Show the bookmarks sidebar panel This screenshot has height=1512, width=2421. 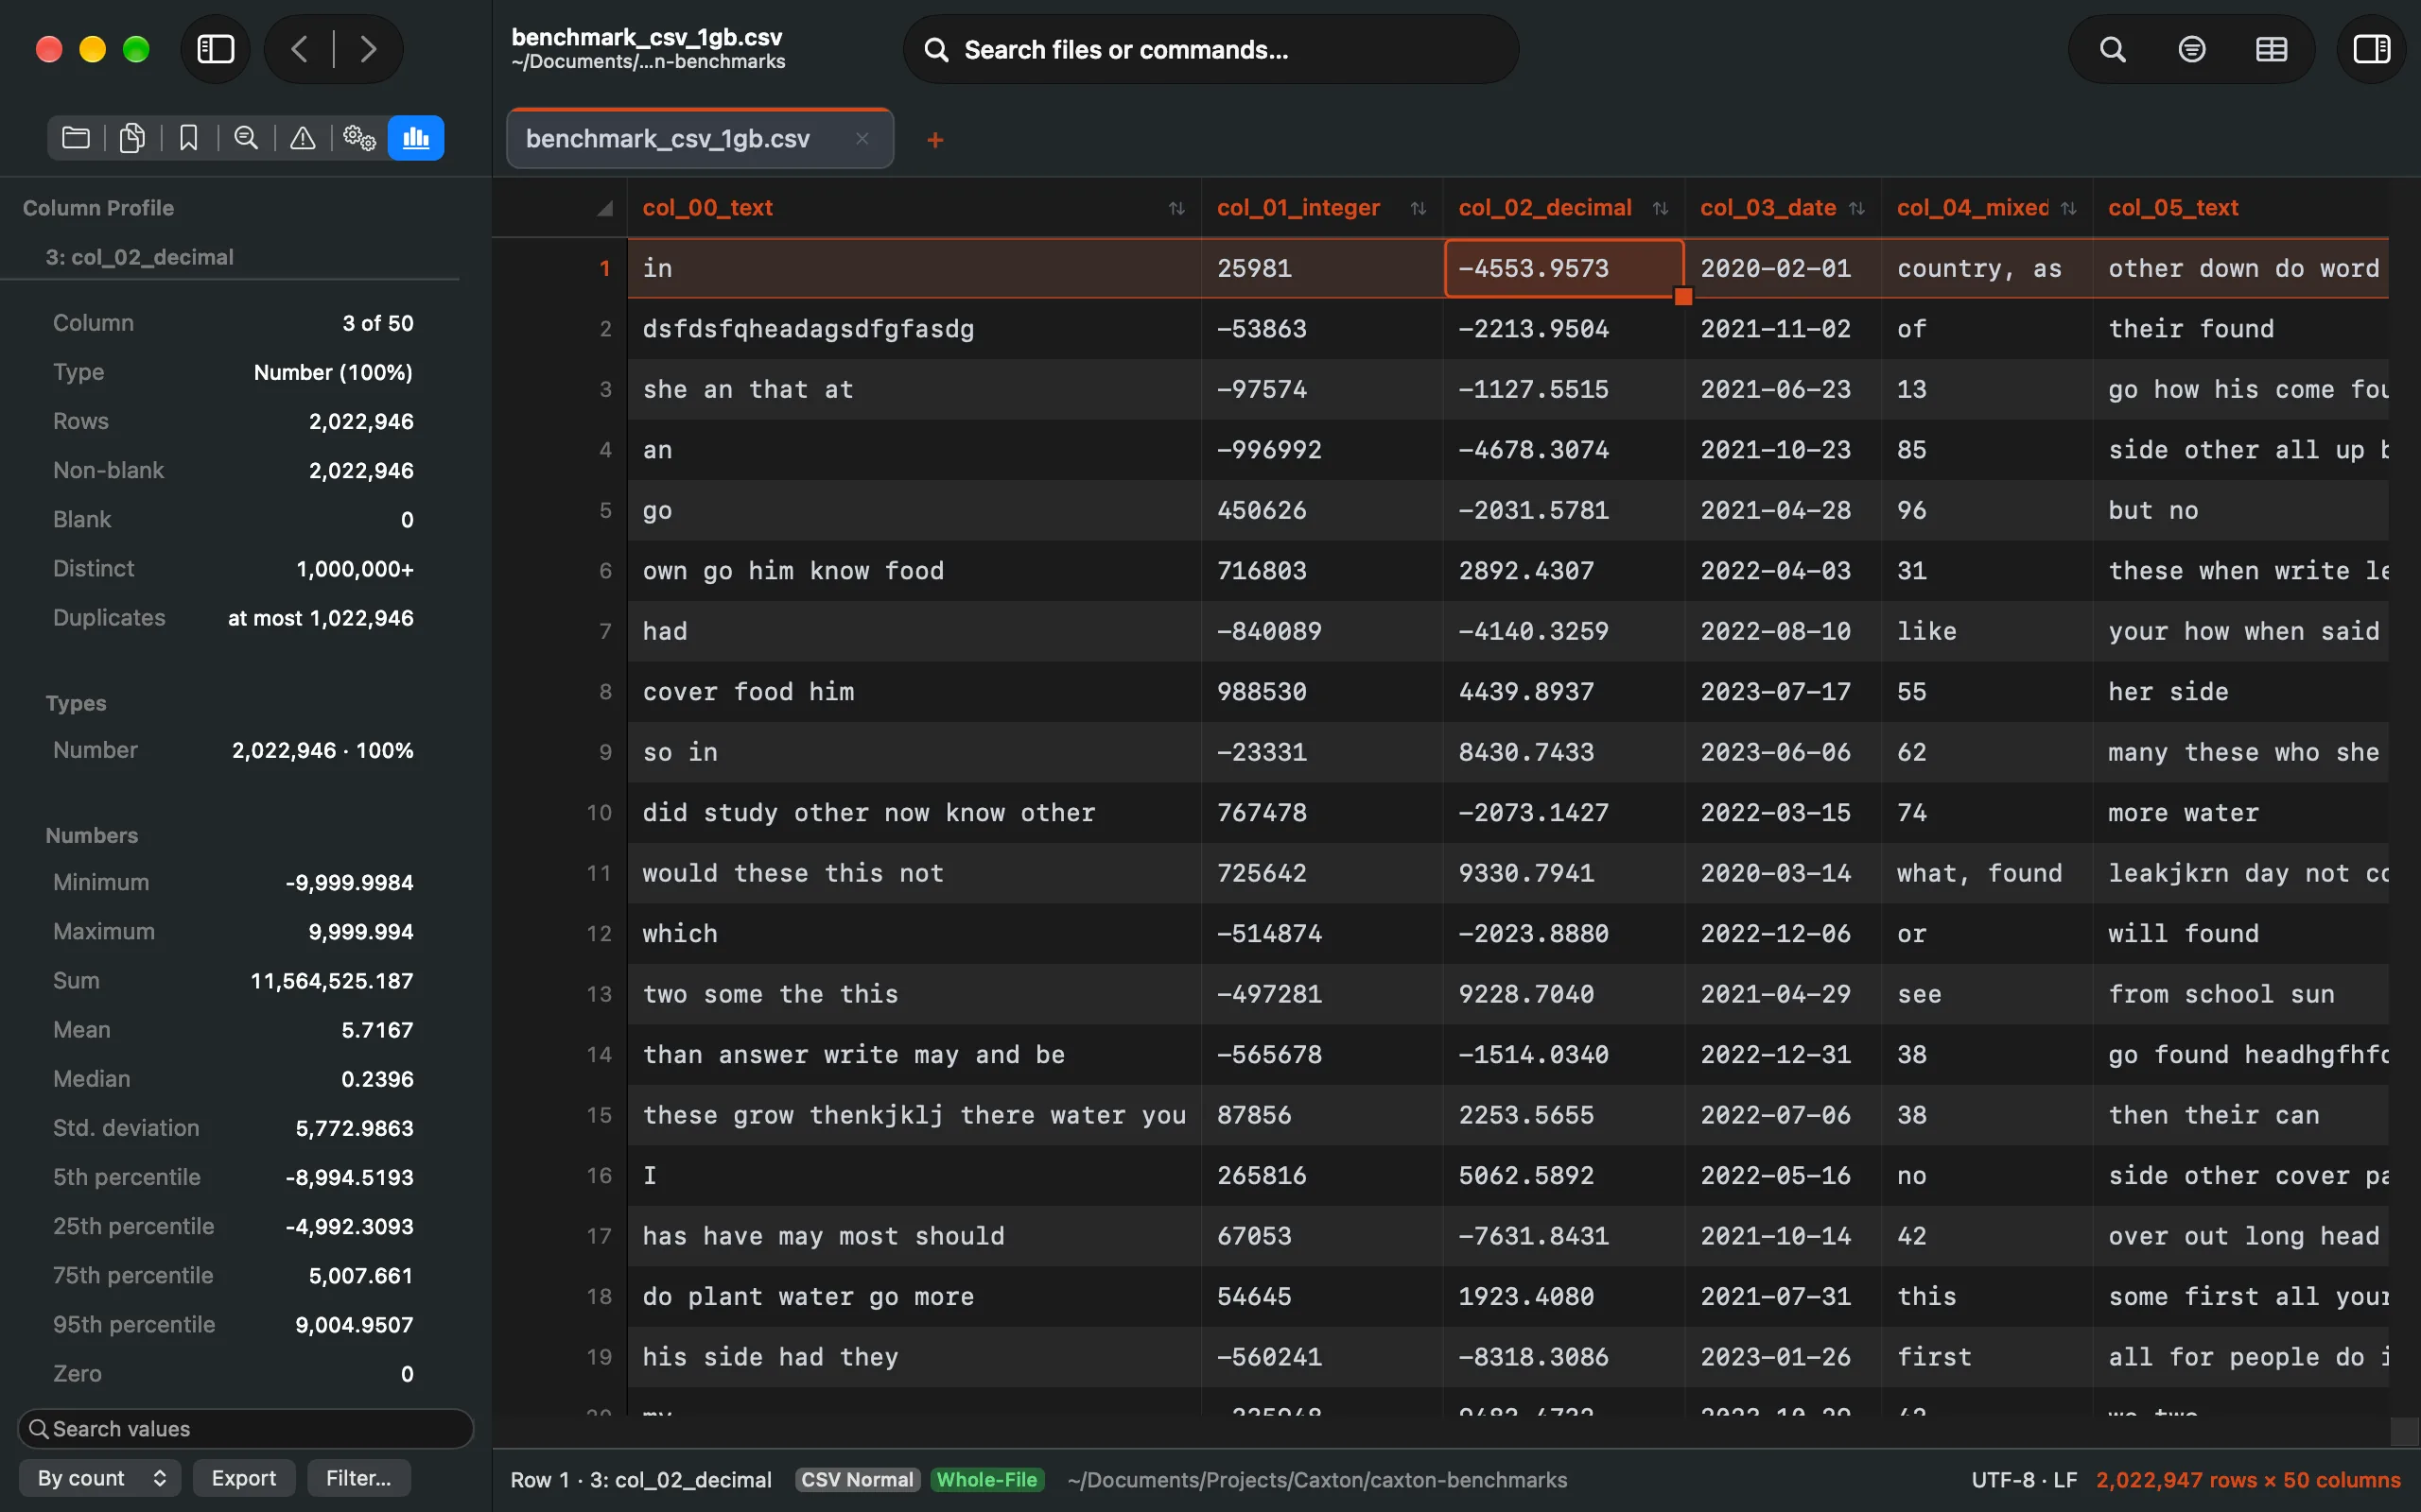point(188,138)
